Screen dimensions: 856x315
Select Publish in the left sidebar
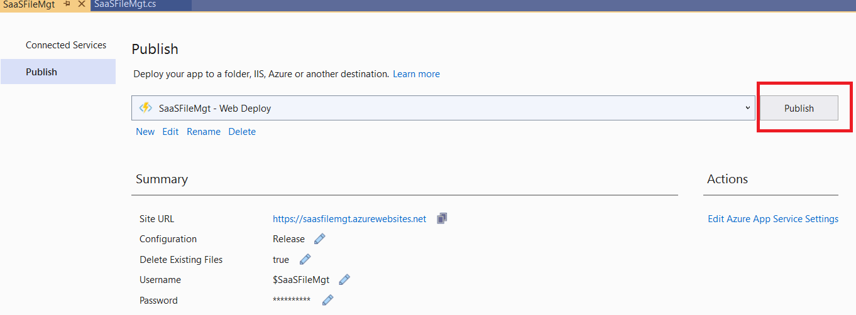click(x=41, y=72)
